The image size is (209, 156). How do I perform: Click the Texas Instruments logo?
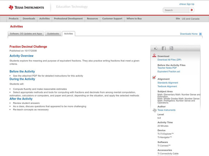26,8
